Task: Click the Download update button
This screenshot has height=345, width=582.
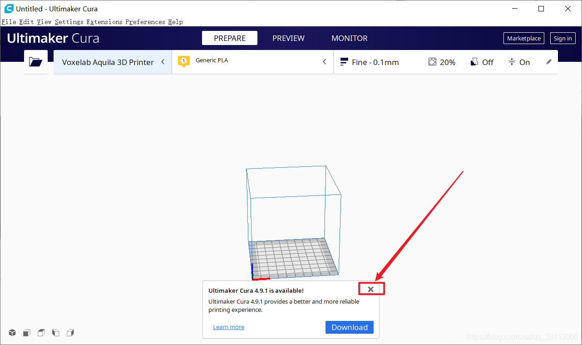Action: click(x=350, y=327)
